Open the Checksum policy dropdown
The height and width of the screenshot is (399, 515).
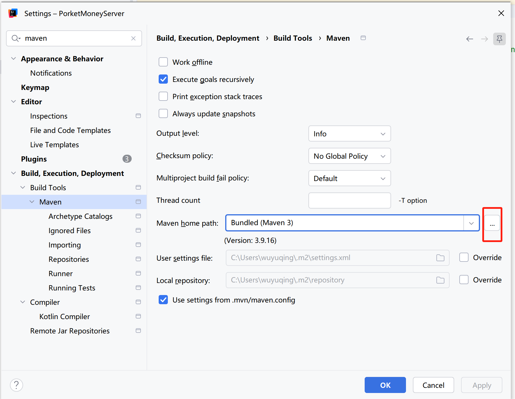[349, 156]
